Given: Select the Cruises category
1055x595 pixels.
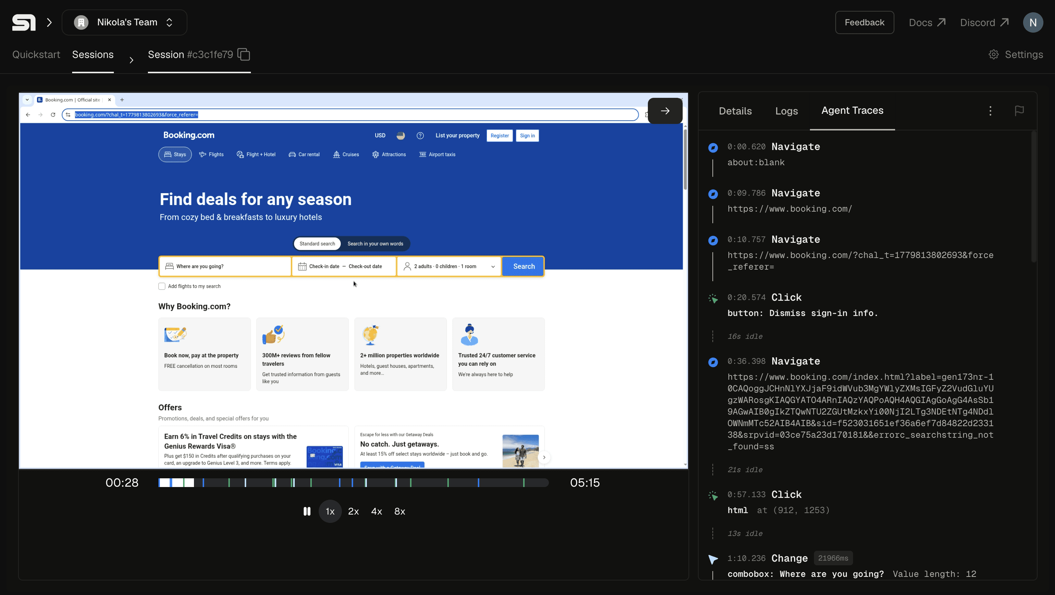Looking at the screenshot, I should coord(346,154).
